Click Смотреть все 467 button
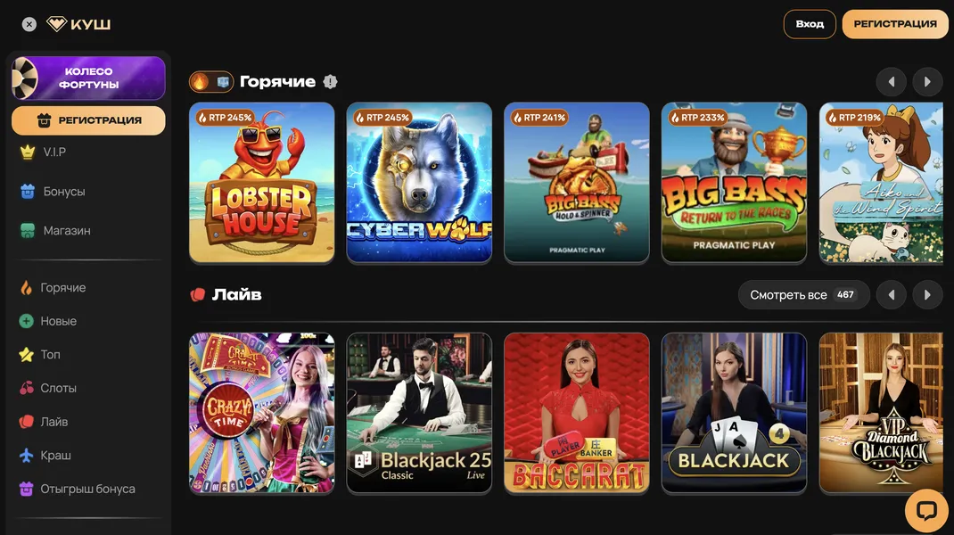Viewport: 954px width, 535px height. [803, 294]
